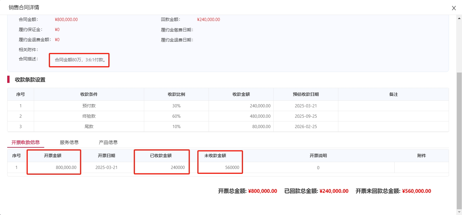Click the received amount 240000 cell
The height and width of the screenshot is (215, 462).
click(x=161, y=168)
